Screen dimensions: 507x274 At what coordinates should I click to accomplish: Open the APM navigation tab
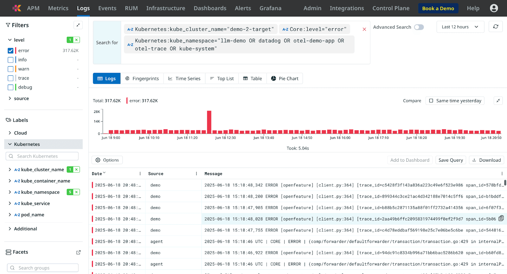[x=33, y=8]
